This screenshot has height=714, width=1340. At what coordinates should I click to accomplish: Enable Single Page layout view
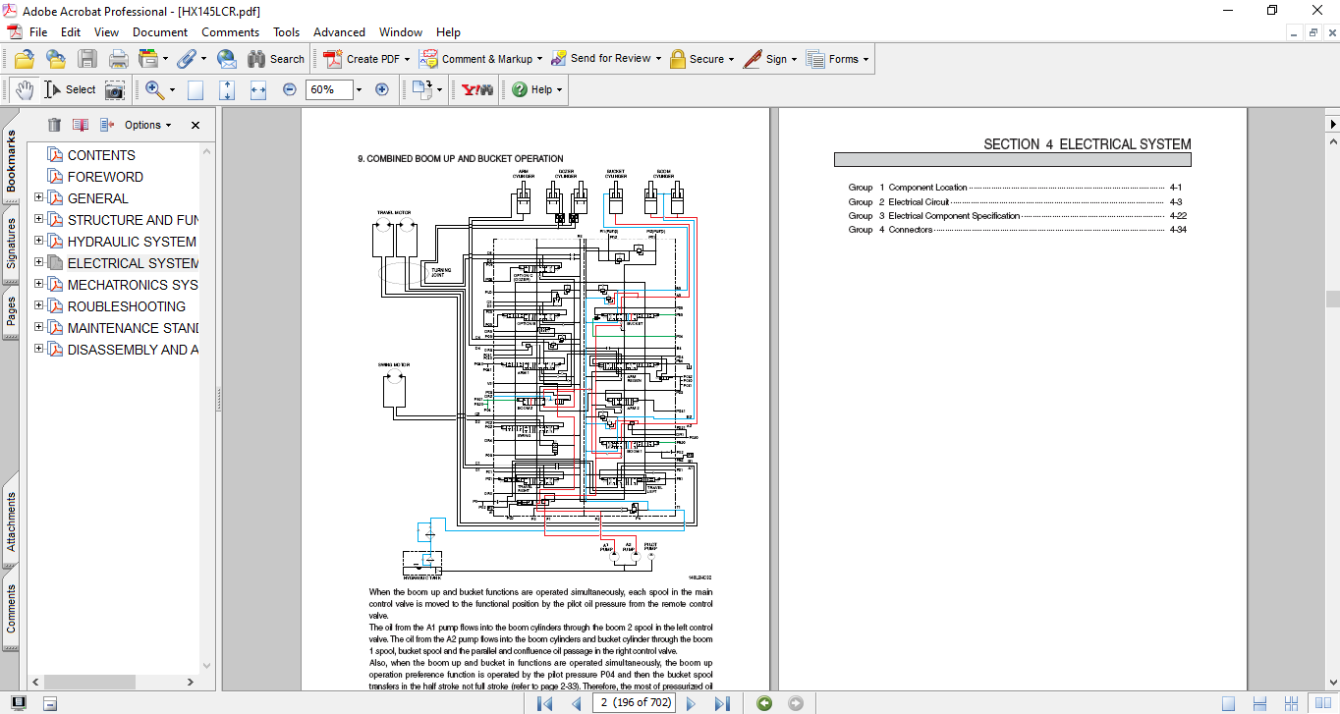(x=1228, y=703)
